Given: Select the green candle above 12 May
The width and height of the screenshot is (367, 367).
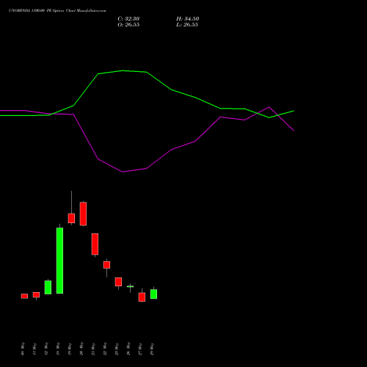Looking at the screenshot, I should pyautogui.click(x=48, y=287).
